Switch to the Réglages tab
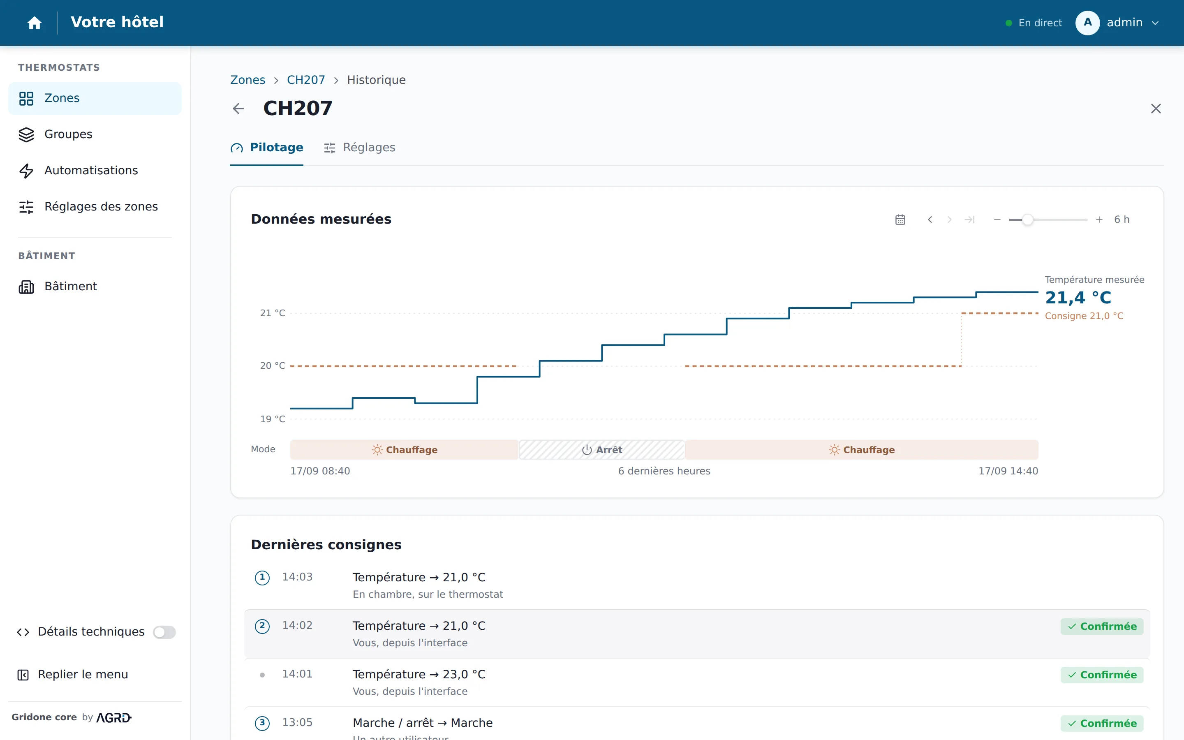Screen dimensions: 1184x740 360,148
